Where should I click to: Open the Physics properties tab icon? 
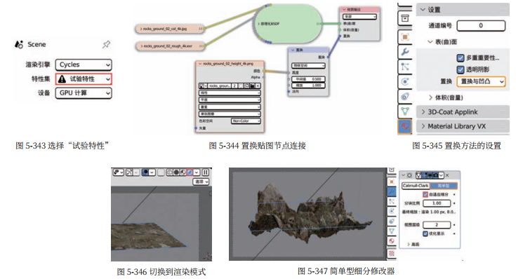[x=405, y=81]
